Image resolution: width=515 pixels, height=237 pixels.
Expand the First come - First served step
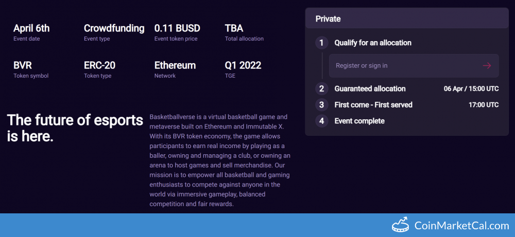click(373, 105)
